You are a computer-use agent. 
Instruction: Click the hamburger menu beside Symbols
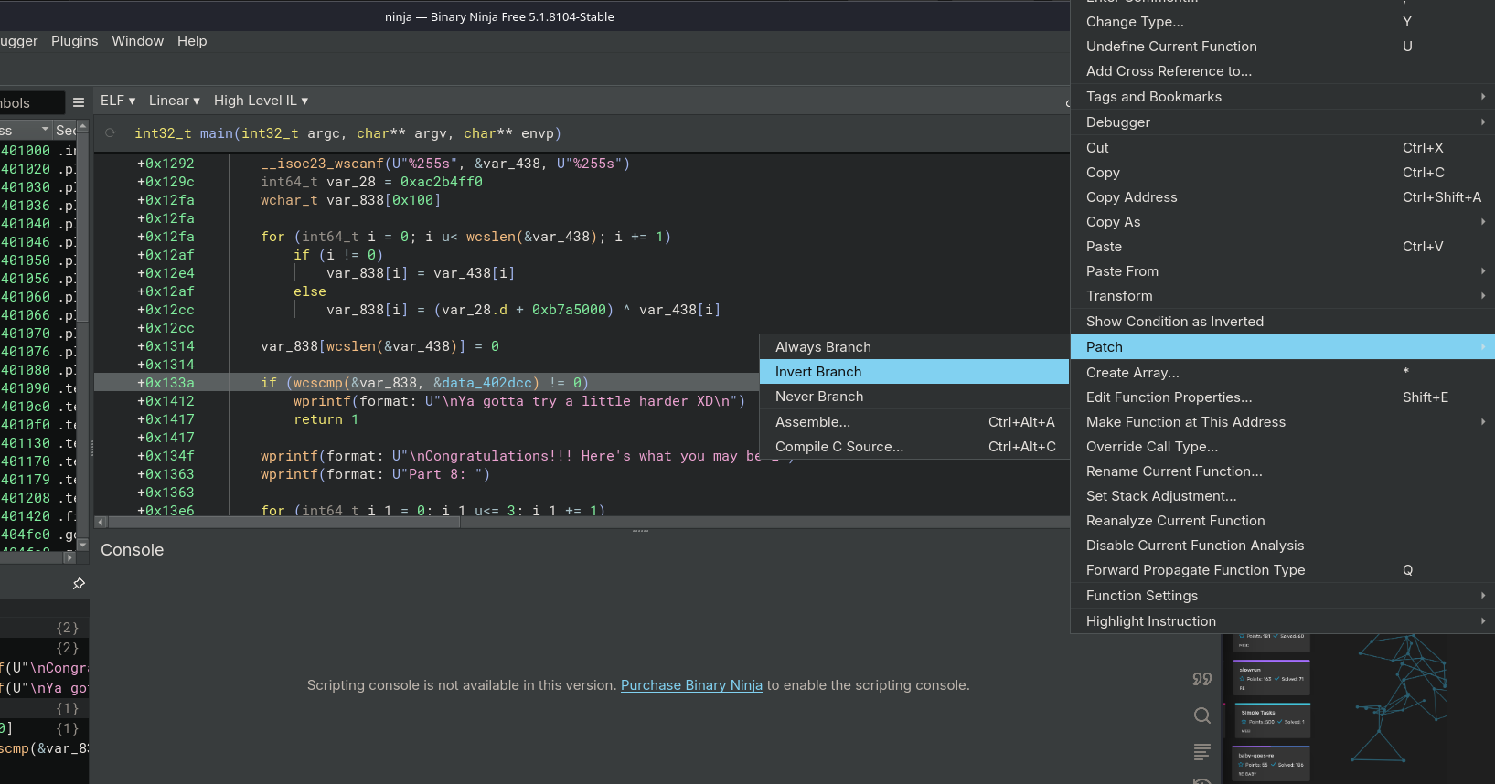click(79, 102)
